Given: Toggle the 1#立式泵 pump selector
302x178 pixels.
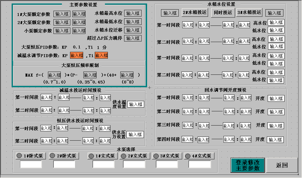Looking at the screenshot, I should click(x=103, y=156).
